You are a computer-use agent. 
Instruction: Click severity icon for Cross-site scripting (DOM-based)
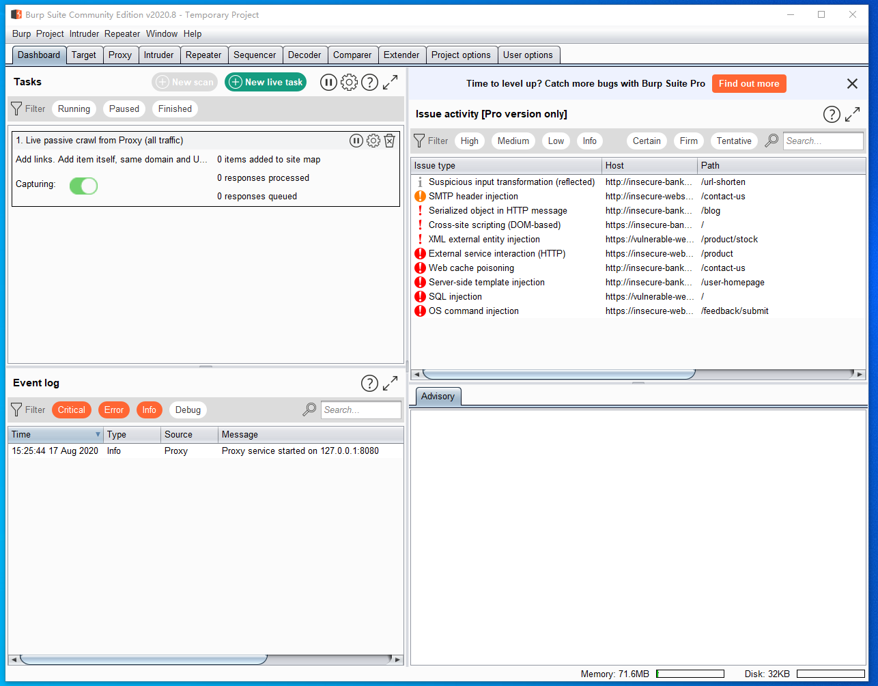(x=420, y=225)
